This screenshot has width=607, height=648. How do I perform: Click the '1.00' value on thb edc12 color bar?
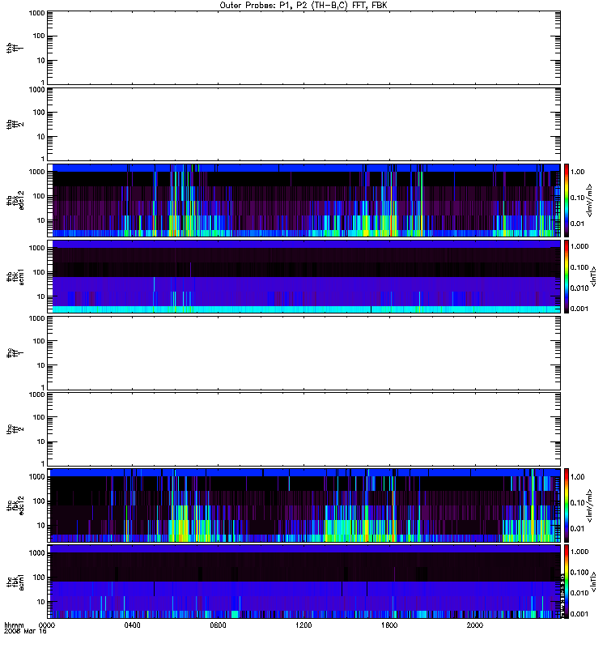[577, 172]
